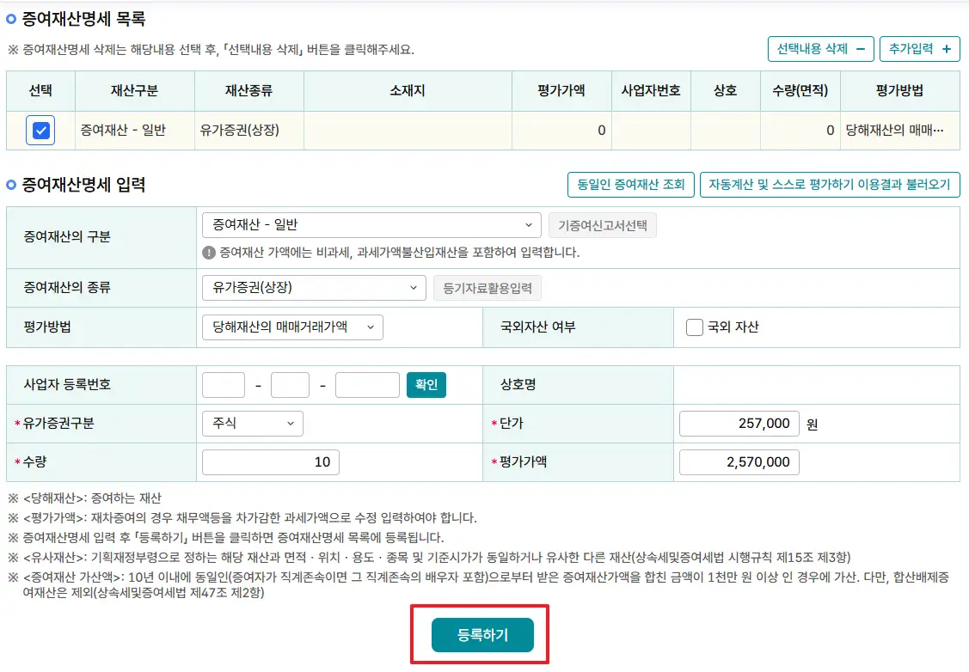969x672 pixels.
Task: Uncheck the row selection checkbox in 선택 column
Action: pos(40,130)
